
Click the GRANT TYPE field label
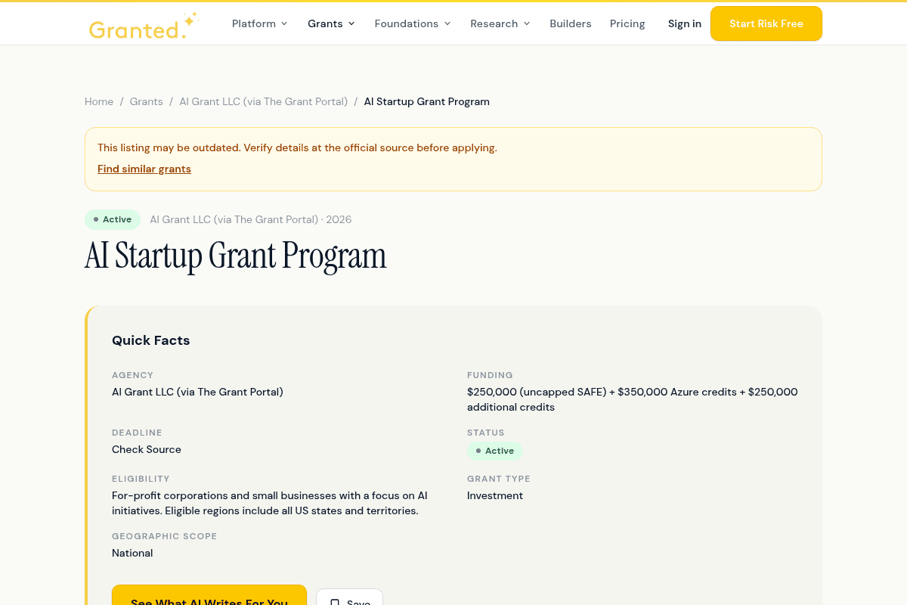499,479
